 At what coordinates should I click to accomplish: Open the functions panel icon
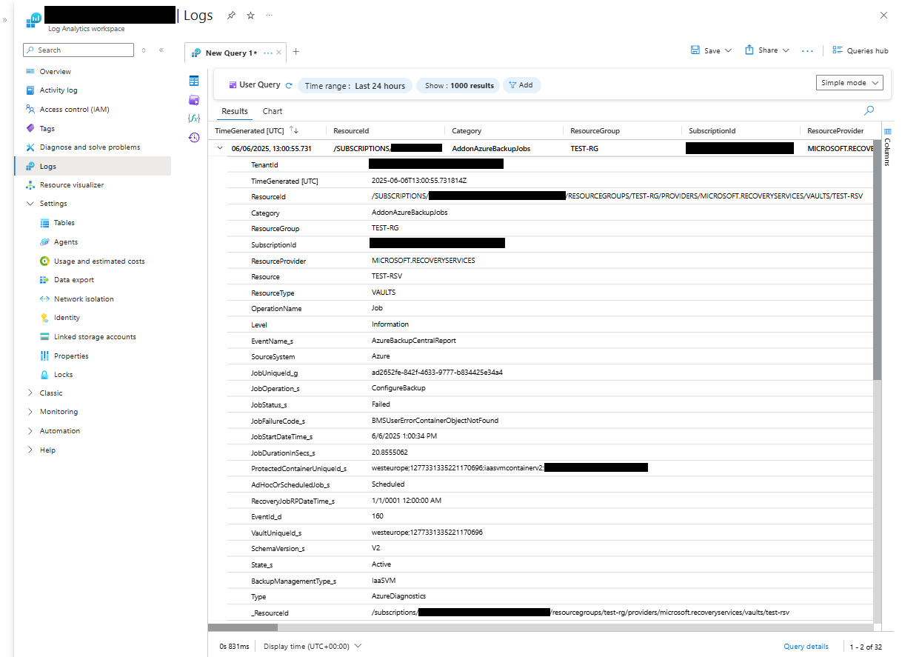pos(194,119)
